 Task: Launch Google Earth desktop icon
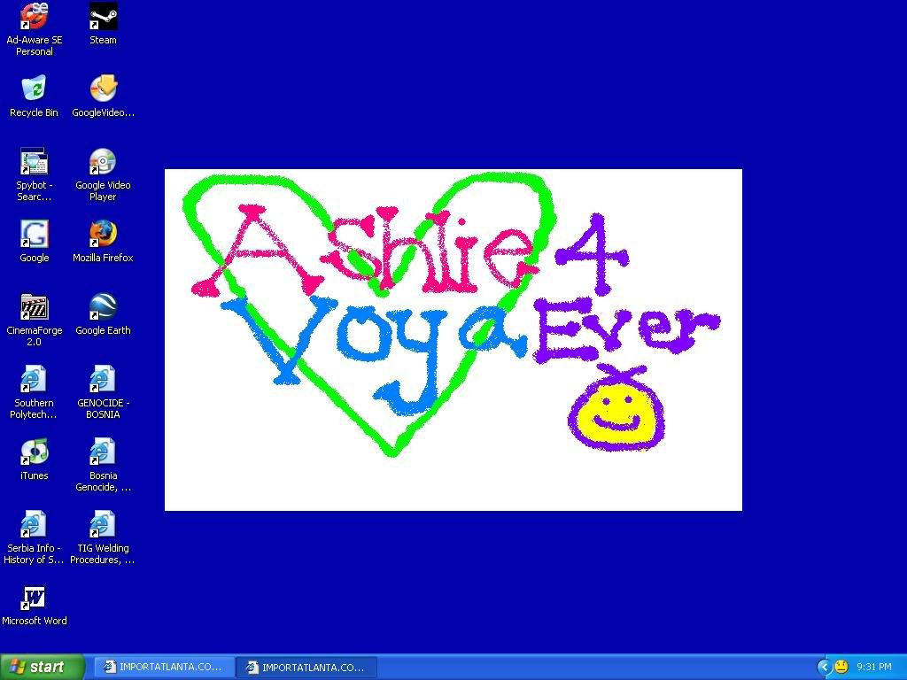(x=103, y=307)
